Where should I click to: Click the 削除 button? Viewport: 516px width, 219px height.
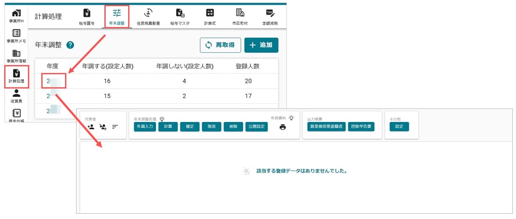pyautogui.click(x=234, y=127)
